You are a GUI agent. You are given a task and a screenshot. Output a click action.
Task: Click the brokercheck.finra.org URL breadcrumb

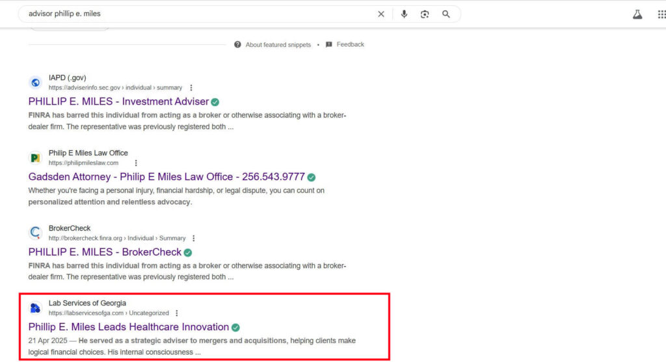click(117, 238)
